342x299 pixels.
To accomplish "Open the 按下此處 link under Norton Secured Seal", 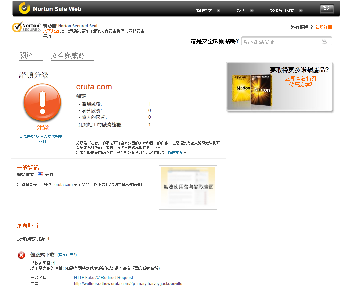I will point(51,31).
